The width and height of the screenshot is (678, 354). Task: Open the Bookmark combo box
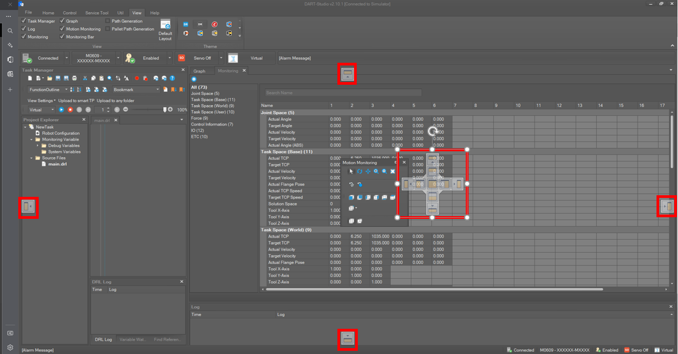point(135,90)
